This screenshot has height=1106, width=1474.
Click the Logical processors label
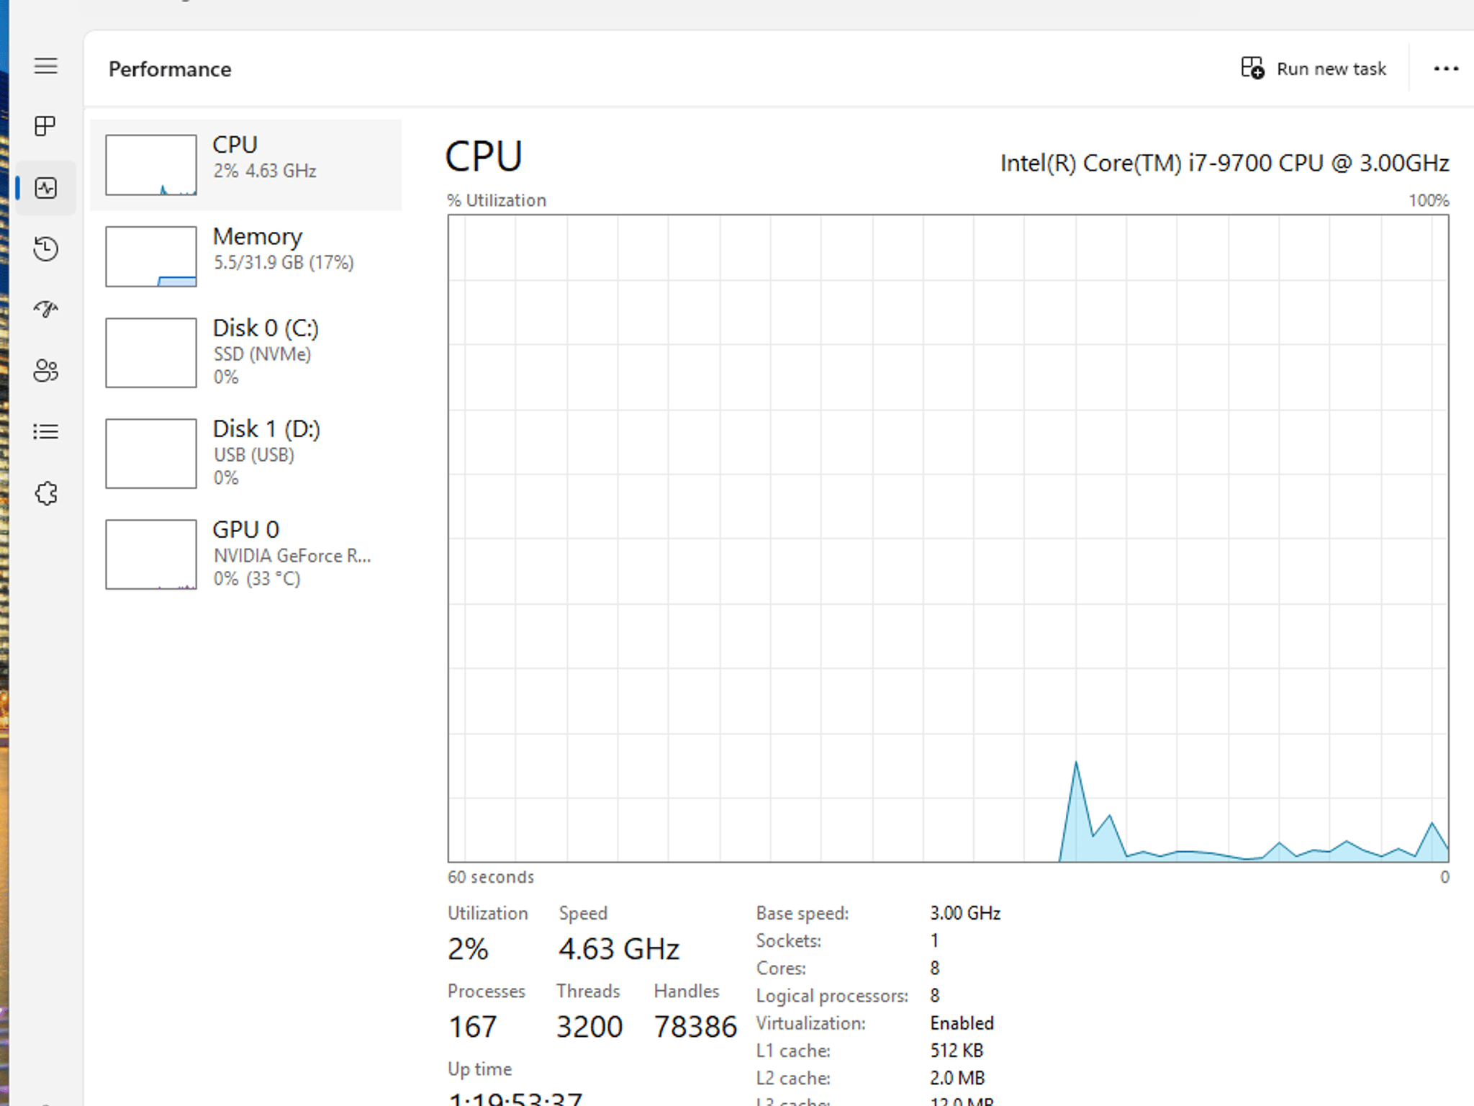(832, 996)
